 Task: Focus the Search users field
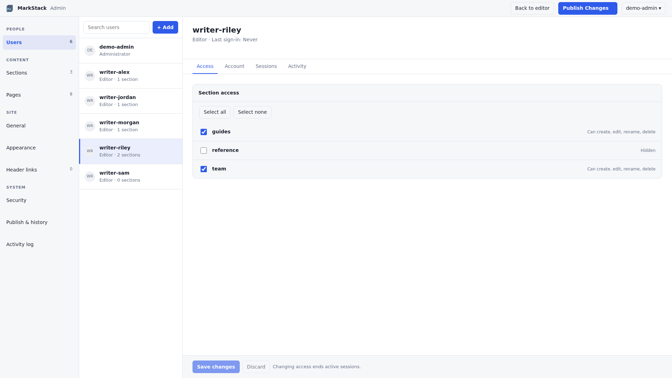pos(117,27)
